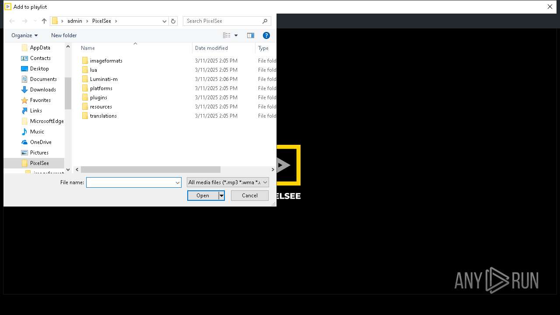Image resolution: width=560 pixels, height=315 pixels.
Task: Close the Add to playlist window
Action: pos(550,7)
